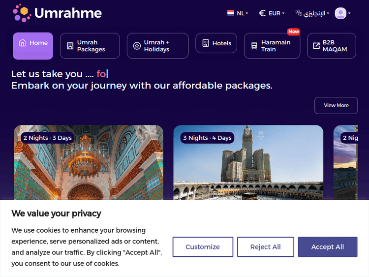This screenshot has width=369, height=277.
Task: Expand the user account dropdown arrow
Action: coord(349,13)
